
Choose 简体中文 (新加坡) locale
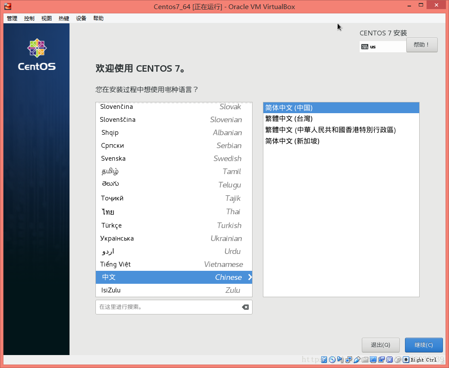pyautogui.click(x=341, y=141)
